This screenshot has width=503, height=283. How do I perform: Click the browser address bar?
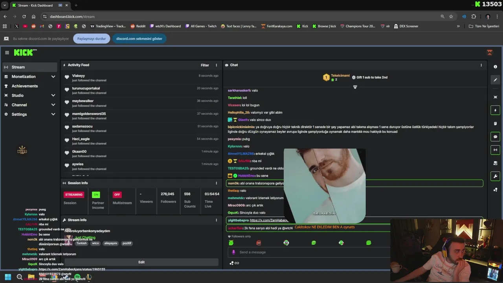click(240, 17)
